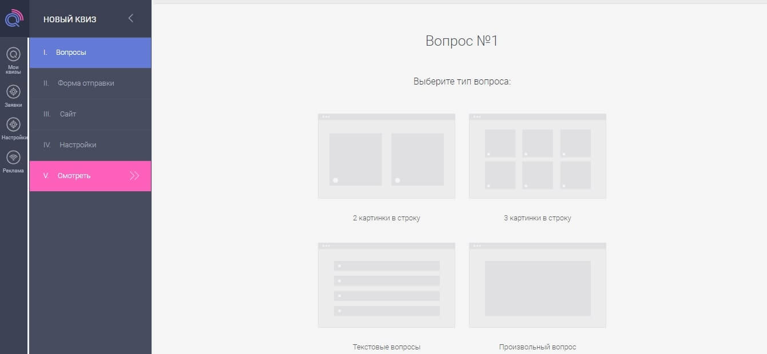Go to III. Сайт step

90,114
